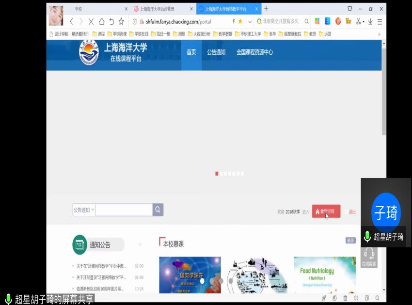
Task: Click the trash icon on the meeting toolbar
Action: (345, 298)
